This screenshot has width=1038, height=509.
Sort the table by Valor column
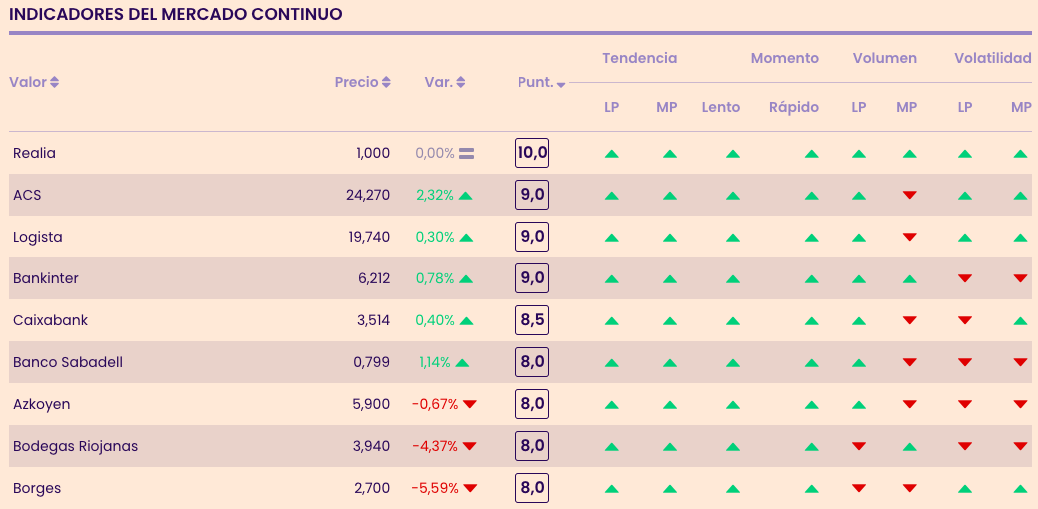pos(34,82)
